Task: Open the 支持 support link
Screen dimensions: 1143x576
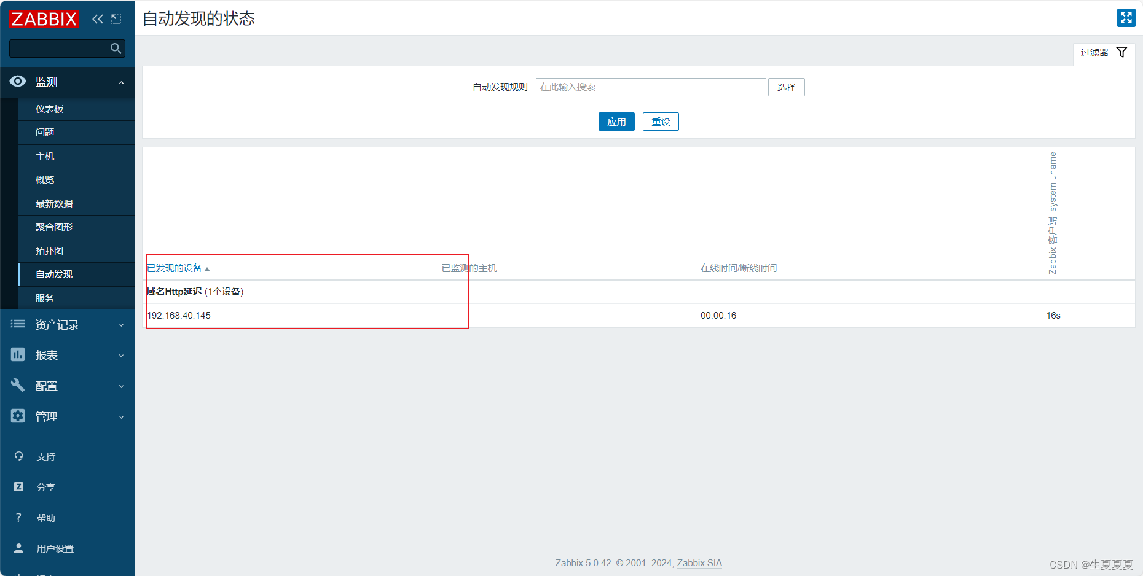Action: tap(46, 457)
